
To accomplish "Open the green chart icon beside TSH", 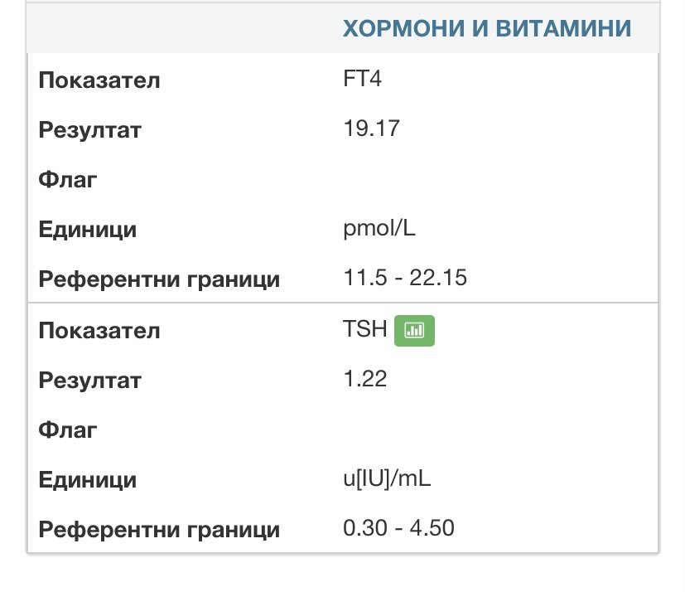I will 414,330.
